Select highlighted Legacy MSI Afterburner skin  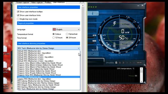[49, 77]
